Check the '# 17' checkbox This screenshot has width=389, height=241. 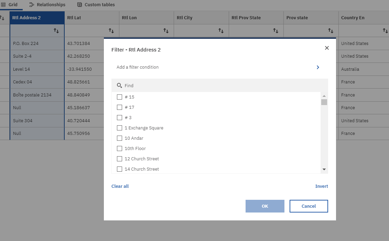[119, 107]
